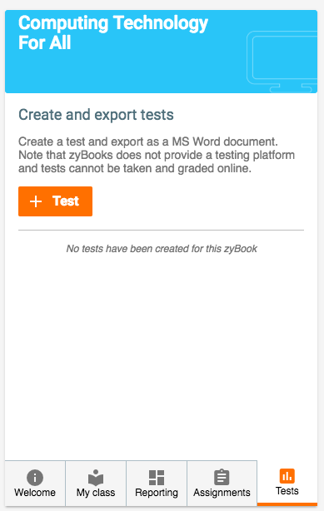Image resolution: width=324 pixels, height=511 pixels.
Task: Go to the Reporting tab label
Action: pyautogui.click(x=157, y=493)
